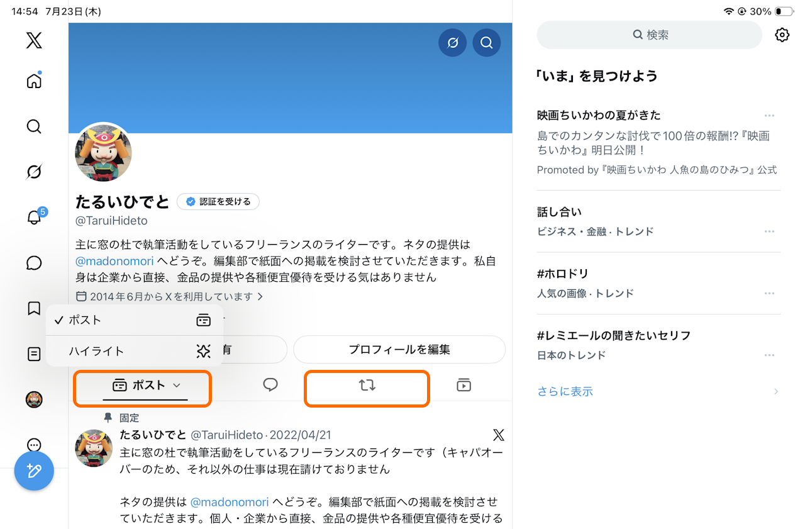Go to the Home timeline icon

click(34, 81)
